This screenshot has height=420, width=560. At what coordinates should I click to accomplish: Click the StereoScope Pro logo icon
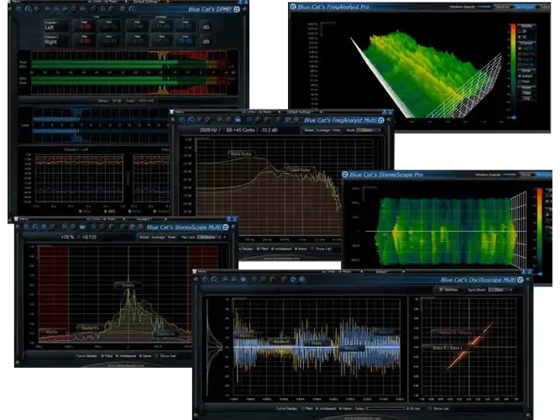click(345, 175)
